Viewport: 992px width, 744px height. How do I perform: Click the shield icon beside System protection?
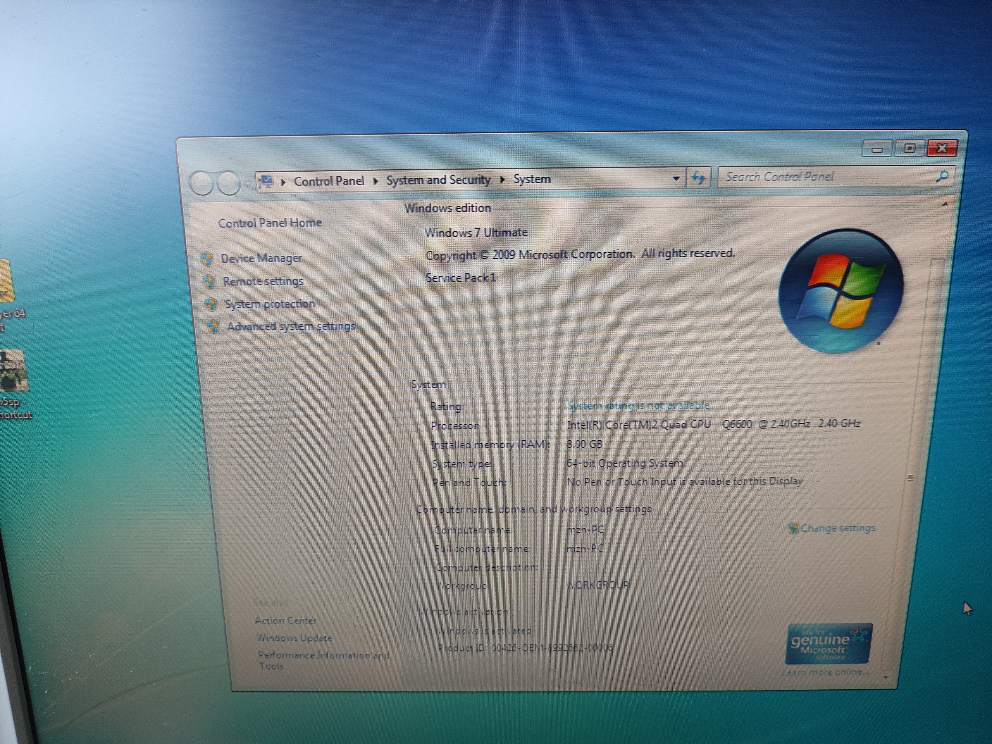click(x=211, y=305)
